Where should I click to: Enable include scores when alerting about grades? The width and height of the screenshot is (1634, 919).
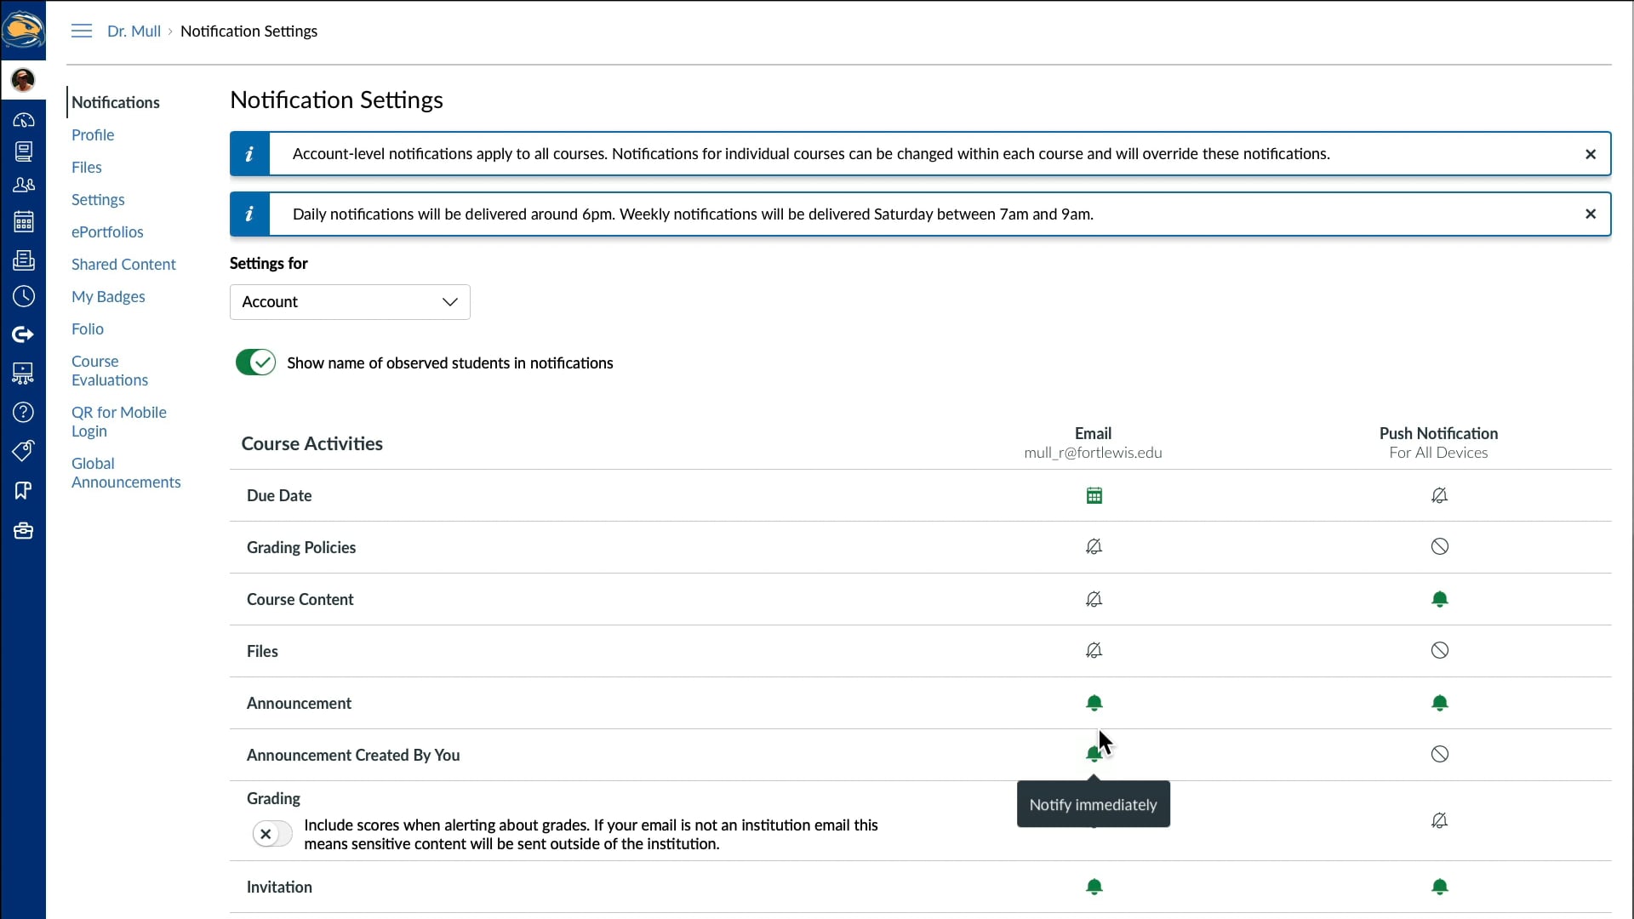pos(271,834)
